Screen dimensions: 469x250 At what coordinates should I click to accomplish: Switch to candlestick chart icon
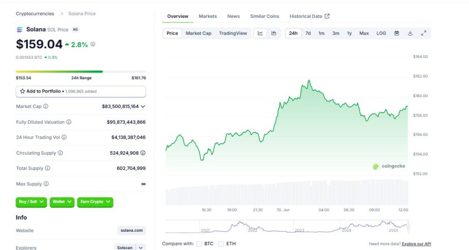point(274,33)
